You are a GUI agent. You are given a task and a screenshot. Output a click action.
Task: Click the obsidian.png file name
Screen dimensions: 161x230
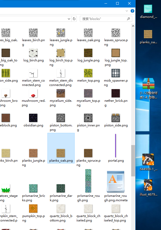[x=33, y=125]
